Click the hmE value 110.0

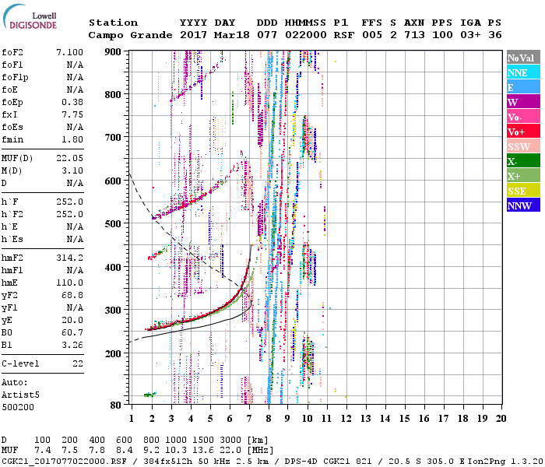coord(70,283)
